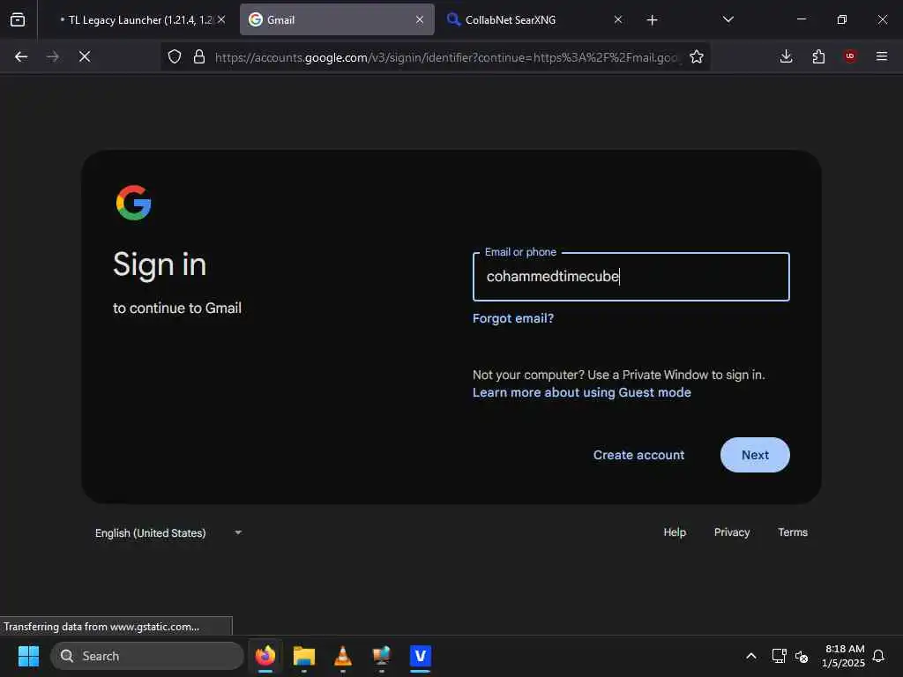Open uBlock Origin extension icon

click(x=850, y=56)
